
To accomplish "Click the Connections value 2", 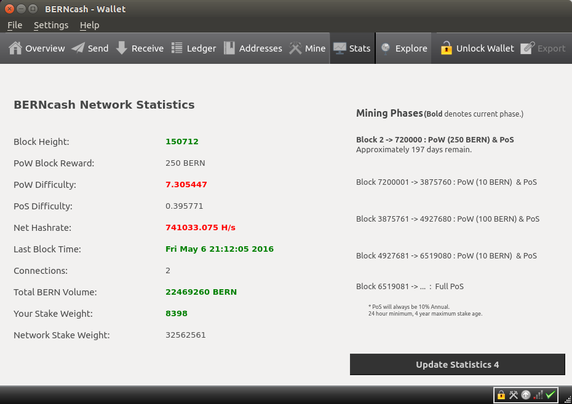I will point(168,270).
